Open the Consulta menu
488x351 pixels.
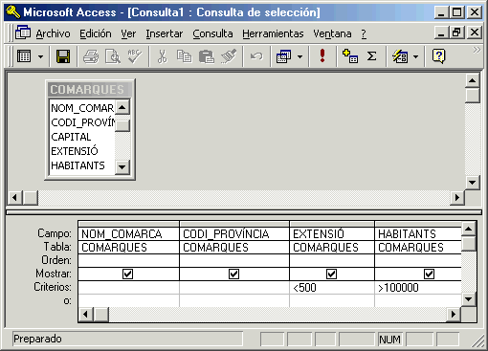pos(212,33)
